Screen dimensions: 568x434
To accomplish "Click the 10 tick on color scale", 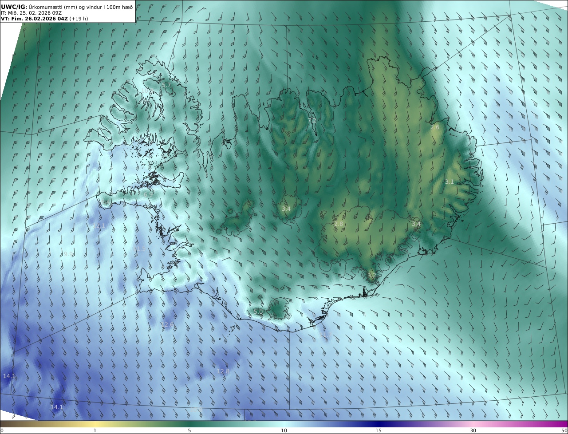I will 284,430.
